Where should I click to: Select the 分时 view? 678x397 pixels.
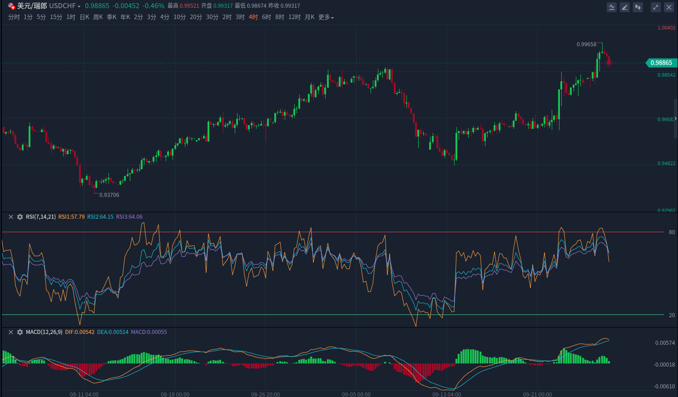tap(14, 17)
